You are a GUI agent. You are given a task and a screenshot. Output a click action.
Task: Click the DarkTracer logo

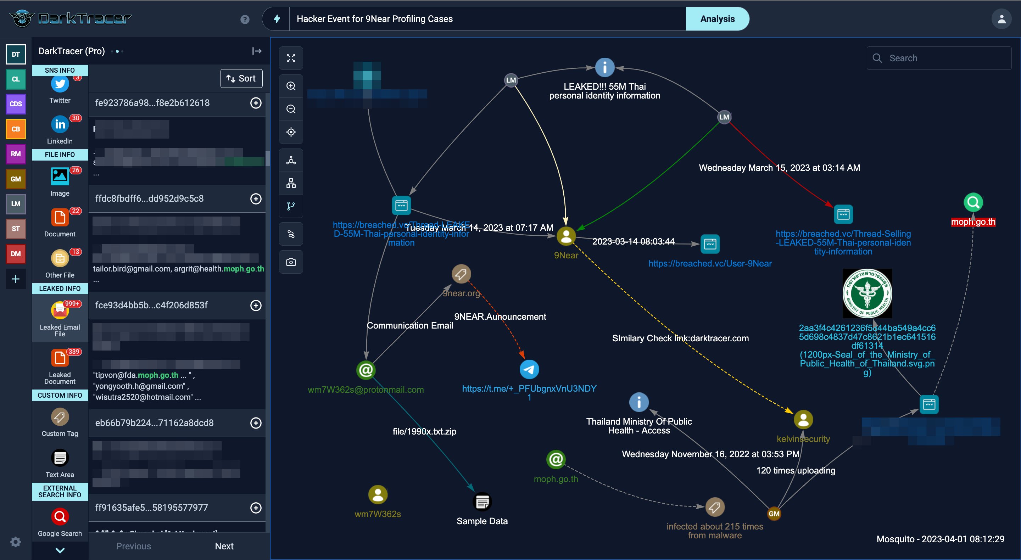(71, 18)
